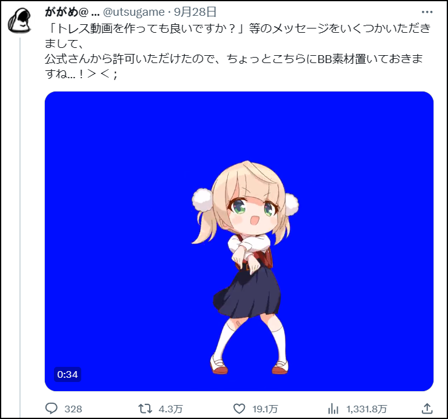
Task: Click the 1,331.8万 views count
Action: (367, 409)
